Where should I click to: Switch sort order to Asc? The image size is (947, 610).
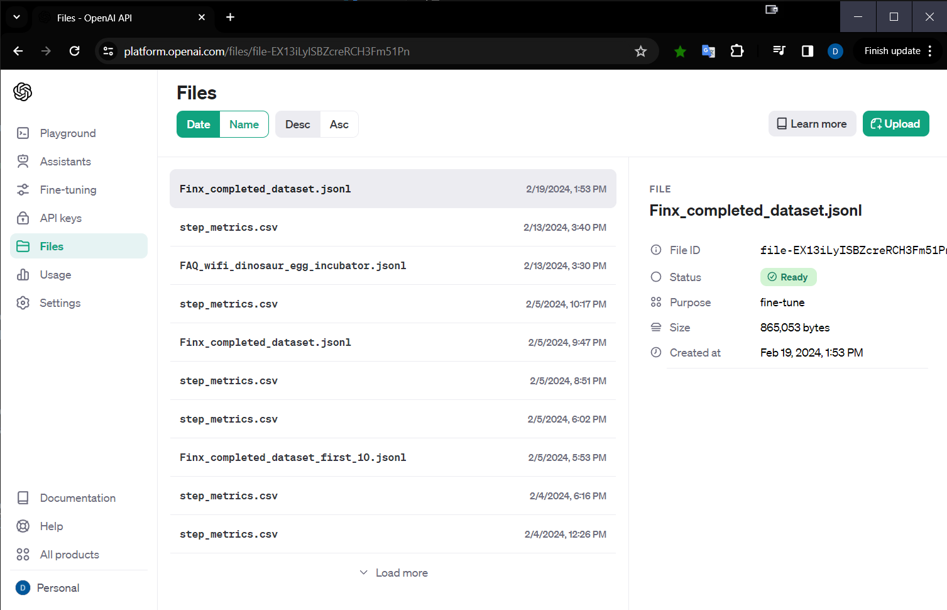pos(339,124)
